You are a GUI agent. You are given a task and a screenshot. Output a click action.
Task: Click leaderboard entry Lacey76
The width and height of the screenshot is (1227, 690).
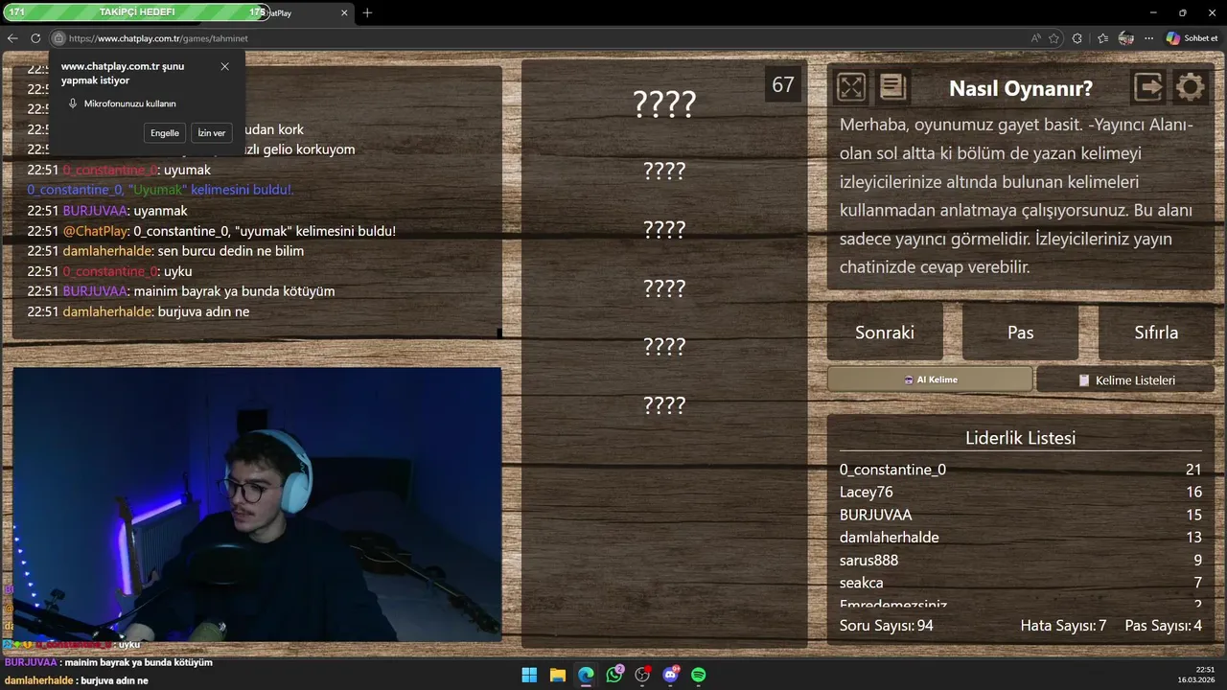point(866,492)
